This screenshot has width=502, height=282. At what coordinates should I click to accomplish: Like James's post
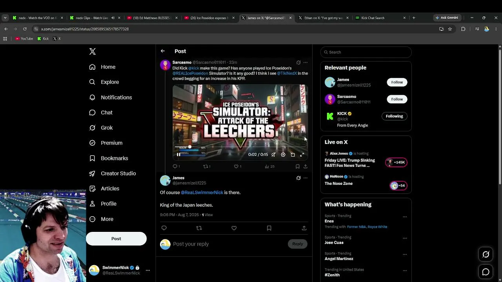[x=234, y=228]
